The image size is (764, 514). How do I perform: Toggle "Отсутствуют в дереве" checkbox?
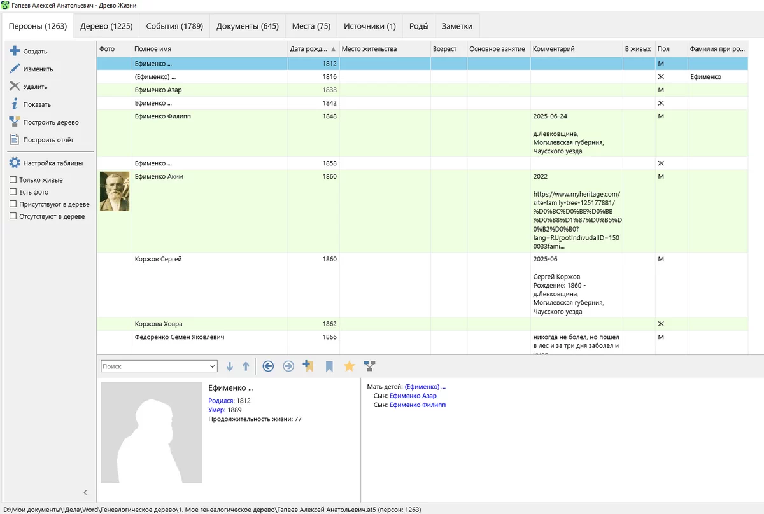(x=13, y=216)
